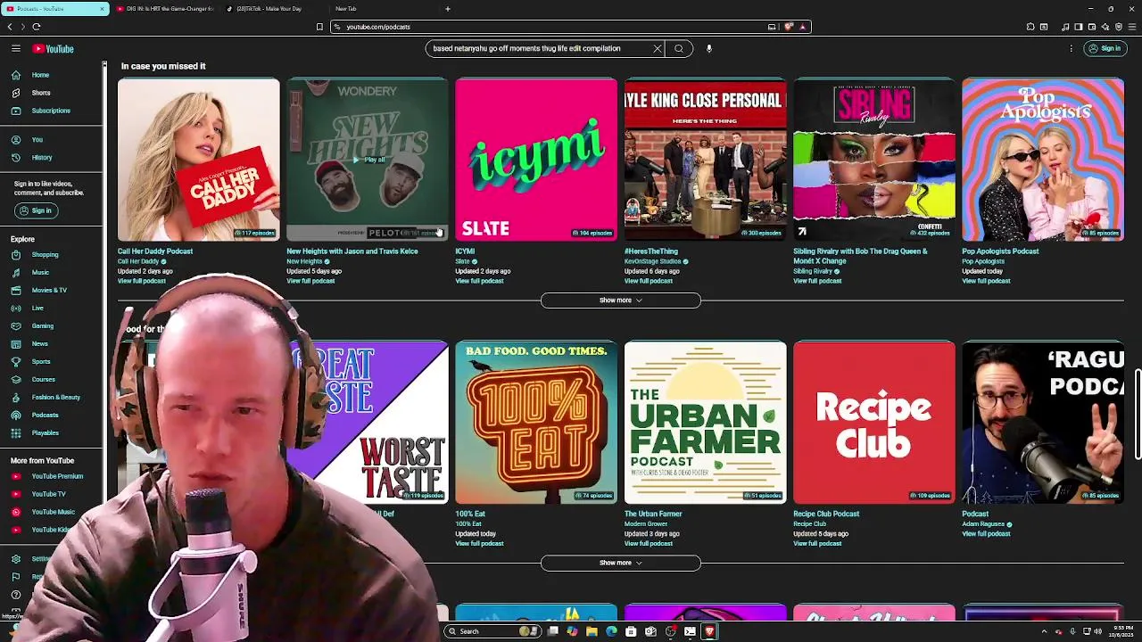This screenshot has width=1142, height=642.
Task: Click the YouTube logo
Action: point(54,49)
